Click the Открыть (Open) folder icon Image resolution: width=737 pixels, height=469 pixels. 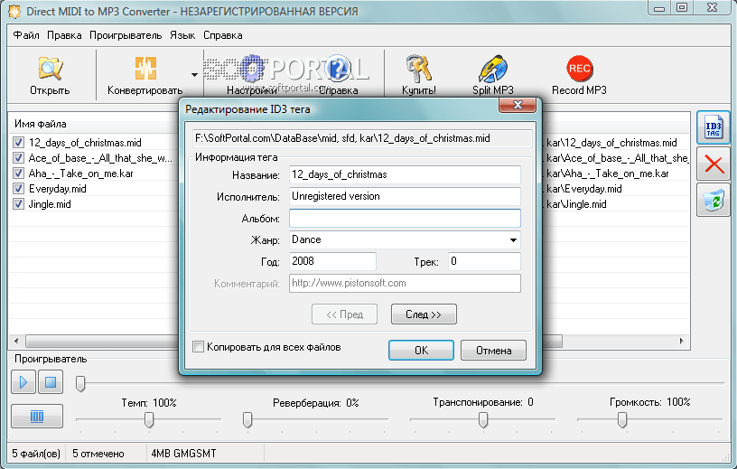point(51,68)
